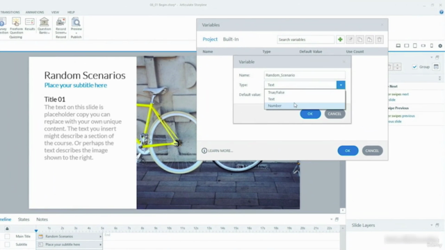Click the Search variables field
This screenshot has height=250, width=445.
[x=306, y=40]
